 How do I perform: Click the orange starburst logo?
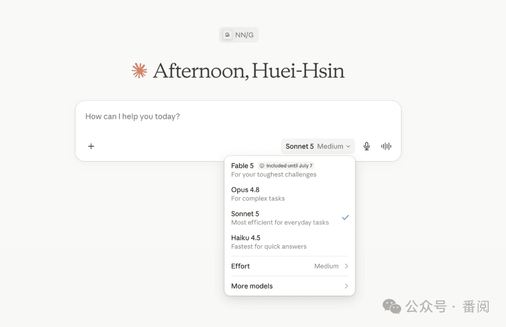click(x=140, y=70)
